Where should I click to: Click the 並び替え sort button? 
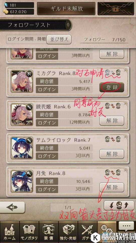(59, 39)
